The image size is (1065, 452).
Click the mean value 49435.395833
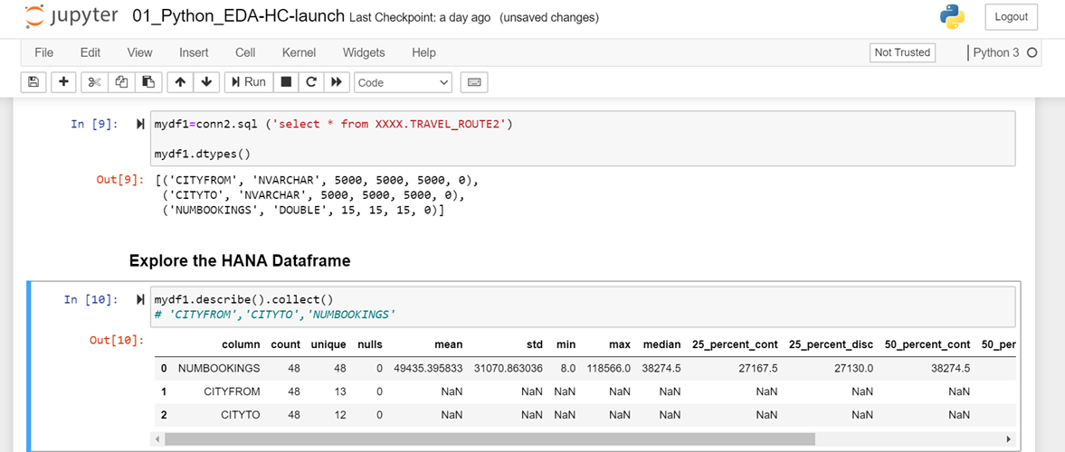pyautogui.click(x=428, y=369)
